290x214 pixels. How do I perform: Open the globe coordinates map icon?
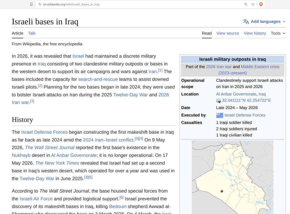[x=219, y=100]
